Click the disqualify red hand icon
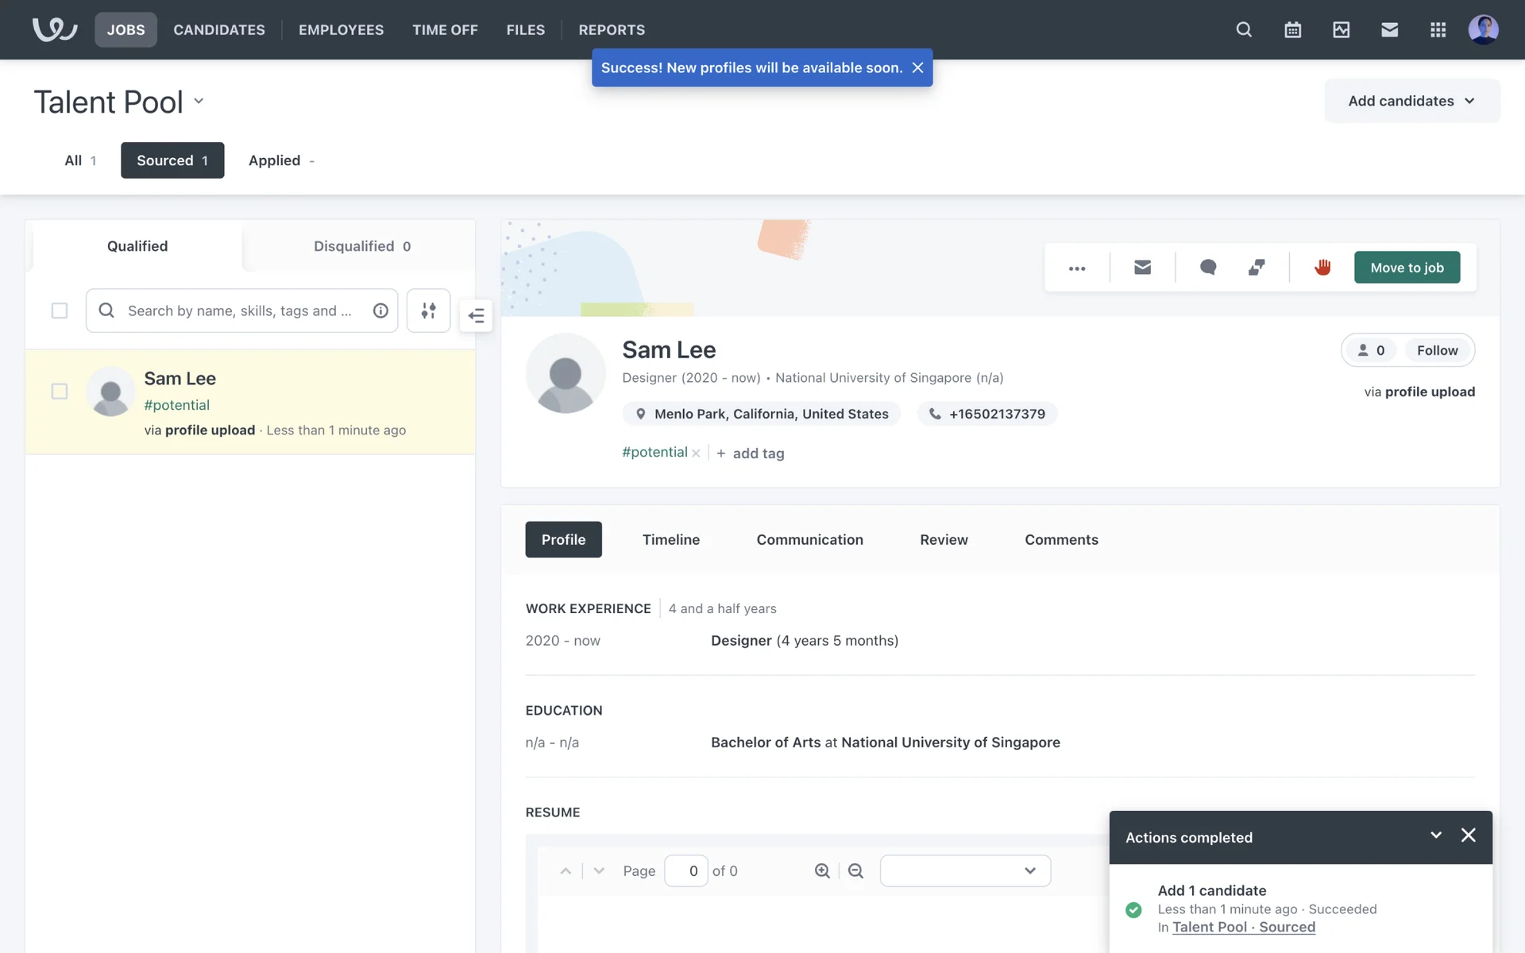The height and width of the screenshot is (953, 1525). (1322, 268)
